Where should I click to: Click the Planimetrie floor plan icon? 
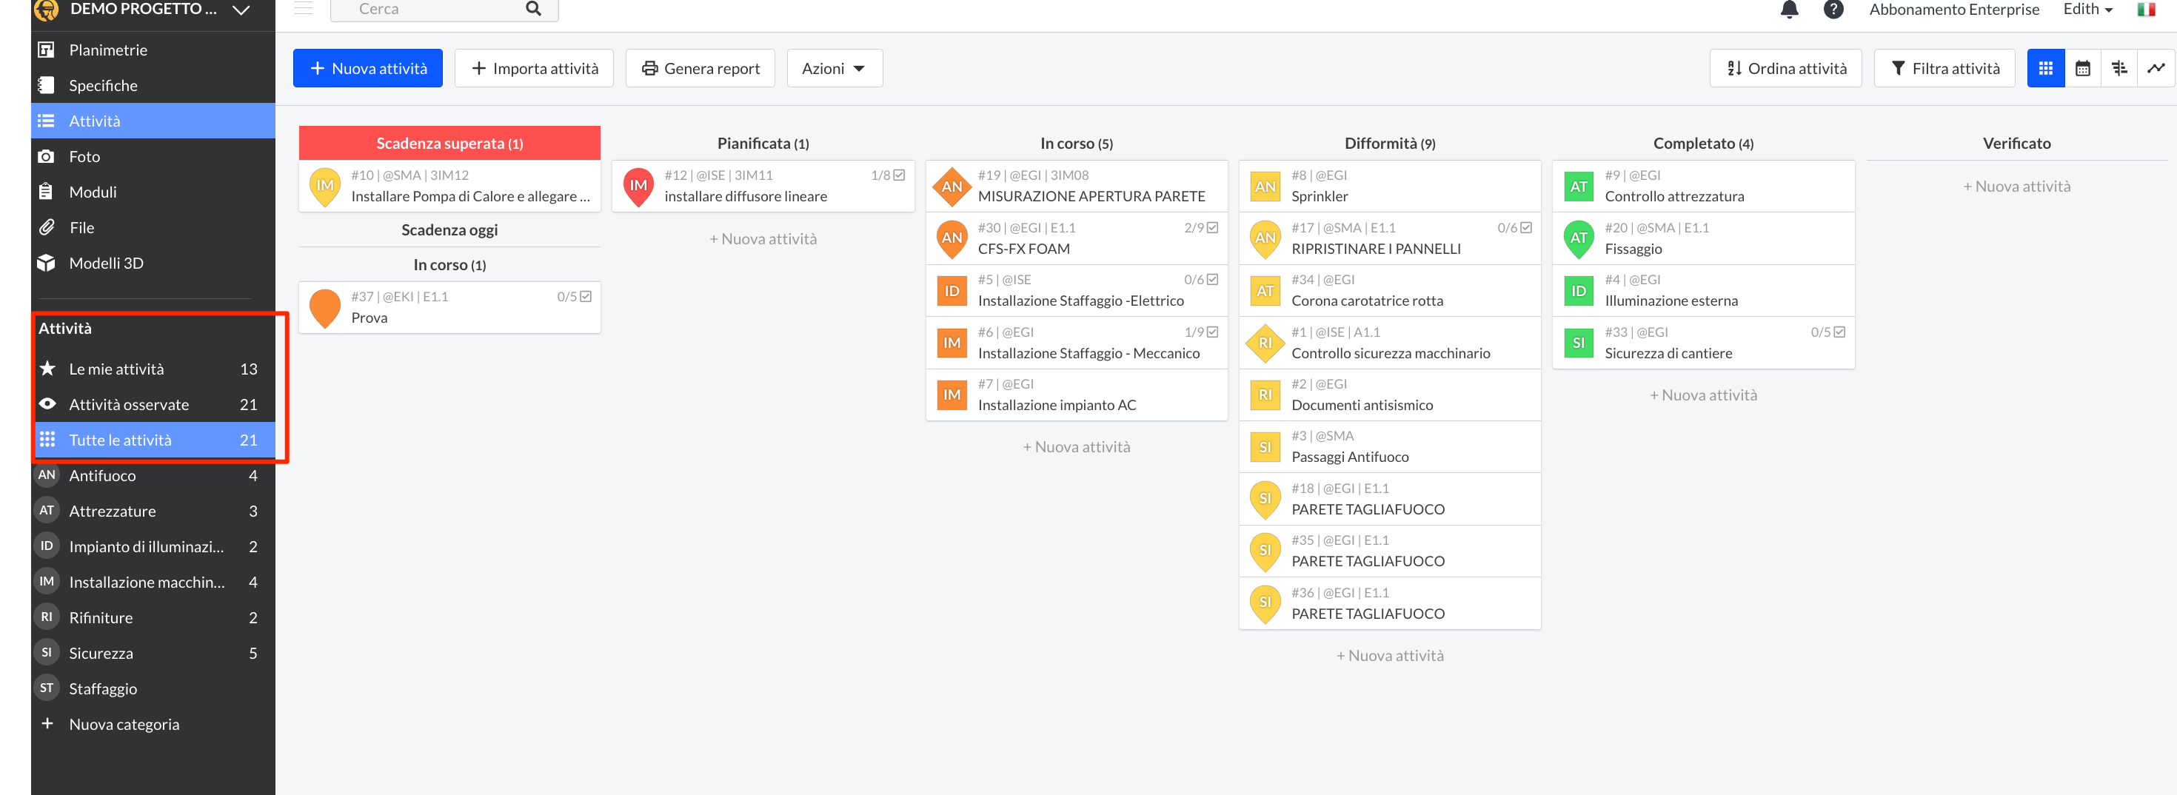pos(47,50)
